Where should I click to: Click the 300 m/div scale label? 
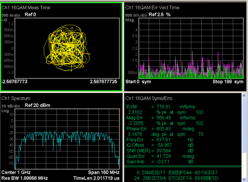coord(10,15)
